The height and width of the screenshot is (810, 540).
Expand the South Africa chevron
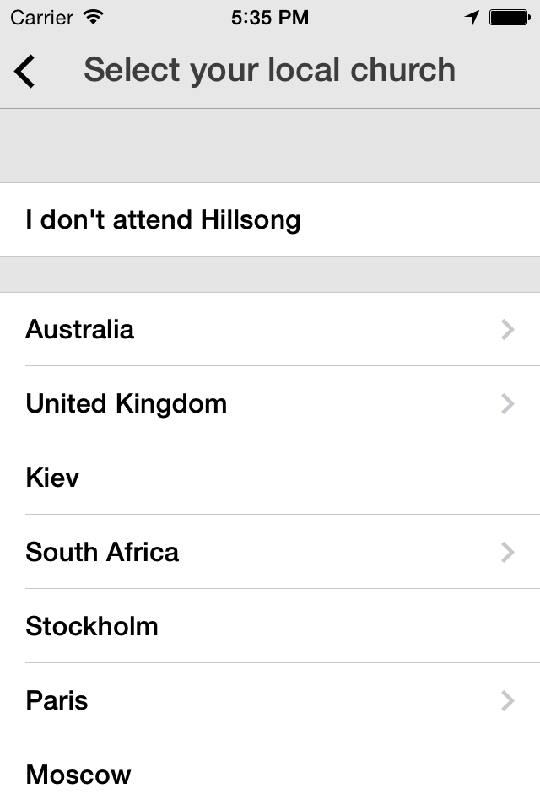507,552
